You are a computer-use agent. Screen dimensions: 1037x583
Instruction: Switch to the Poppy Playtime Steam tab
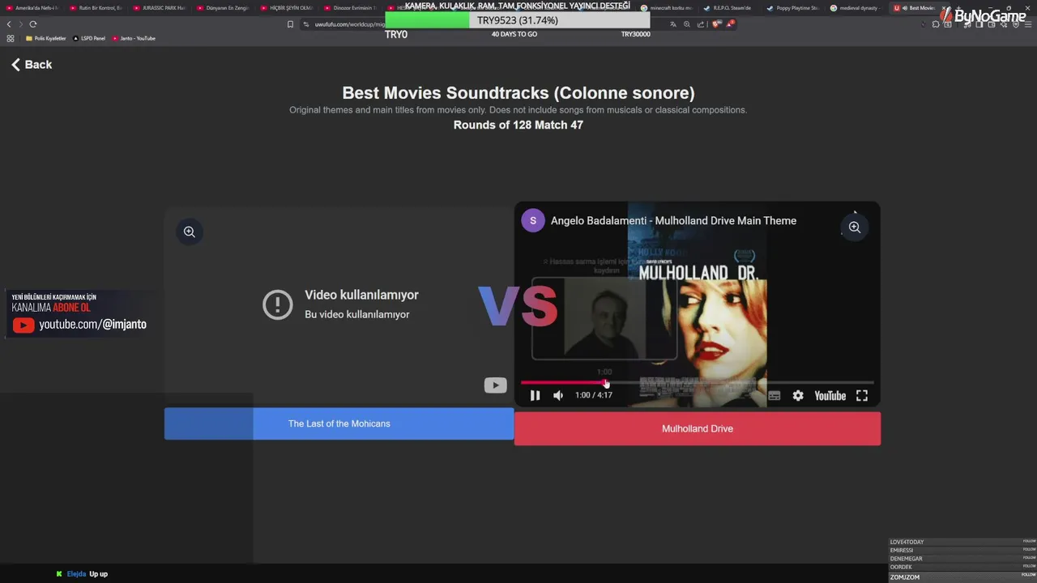[x=793, y=8]
